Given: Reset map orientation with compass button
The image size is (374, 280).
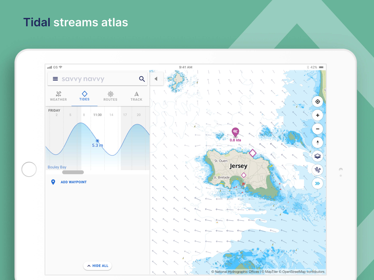Looking at the screenshot, I should point(318,143).
